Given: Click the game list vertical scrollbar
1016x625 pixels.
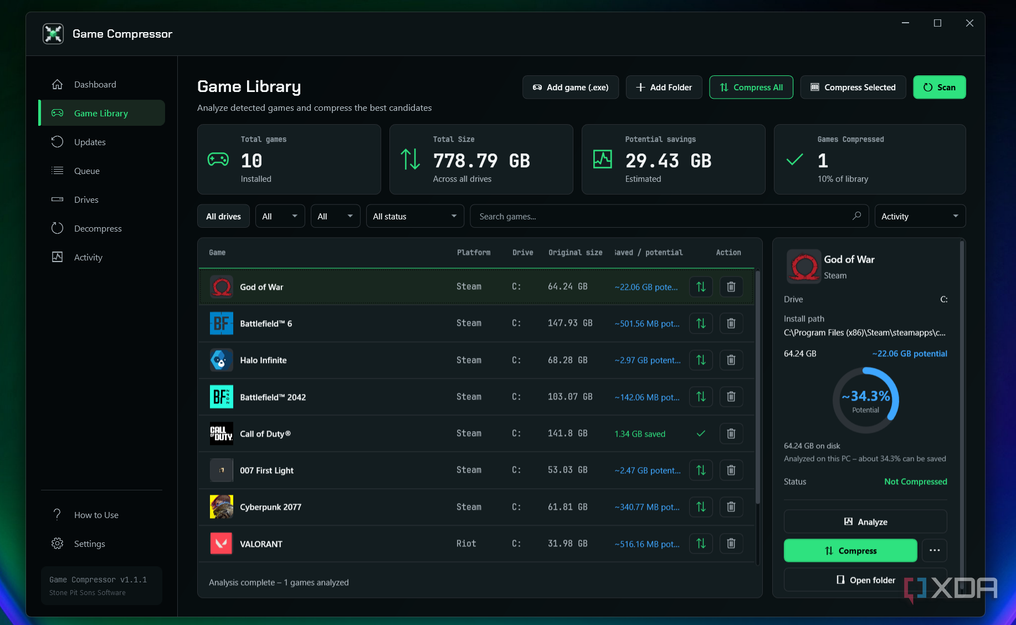Looking at the screenshot, I should click(758, 388).
